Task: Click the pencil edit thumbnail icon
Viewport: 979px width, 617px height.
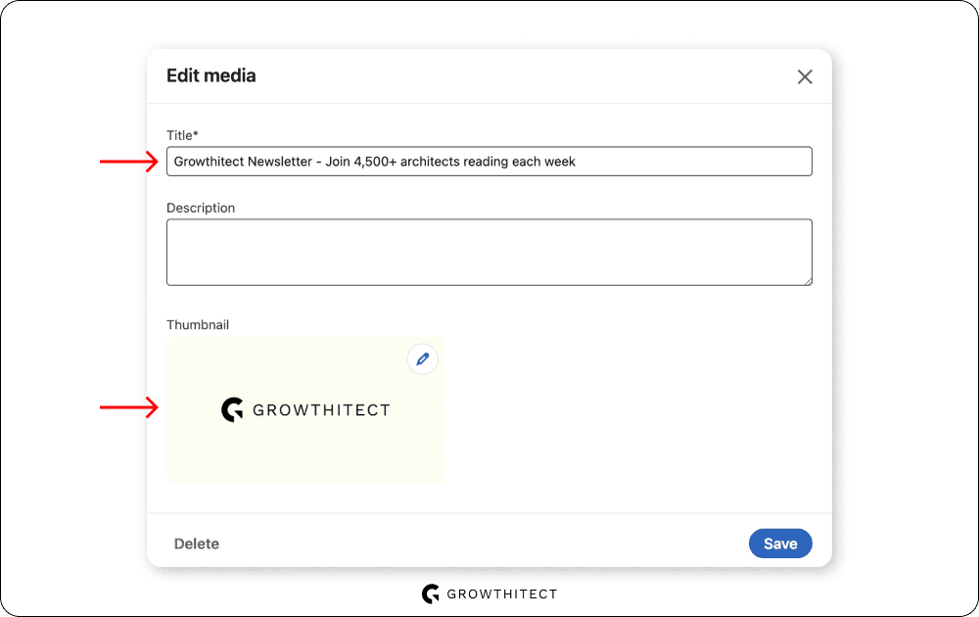Action: (423, 359)
